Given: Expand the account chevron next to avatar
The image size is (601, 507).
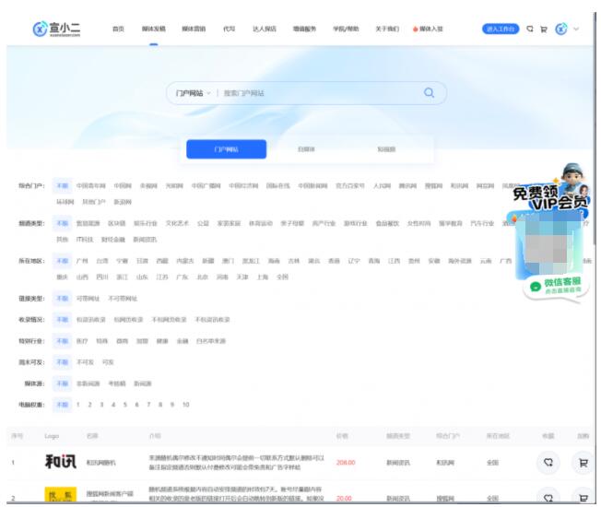Looking at the screenshot, I should tap(576, 29).
